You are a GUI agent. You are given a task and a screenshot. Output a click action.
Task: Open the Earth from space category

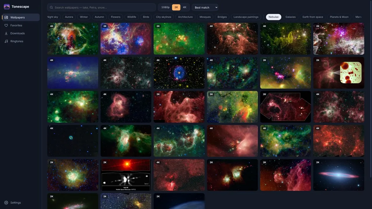pos(313,17)
